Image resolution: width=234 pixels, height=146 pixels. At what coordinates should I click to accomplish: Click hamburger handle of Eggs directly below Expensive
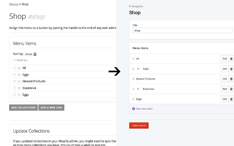[19, 95]
